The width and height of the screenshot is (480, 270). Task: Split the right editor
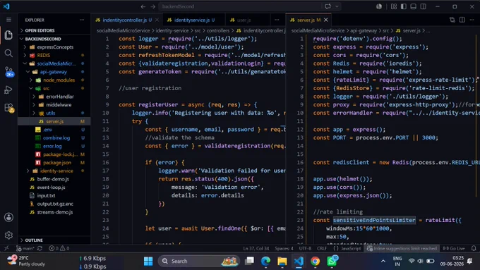tap(462, 20)
